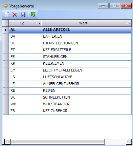Click the ZB code cell
This screenshot has height=146, width=133.
point(25,111)
